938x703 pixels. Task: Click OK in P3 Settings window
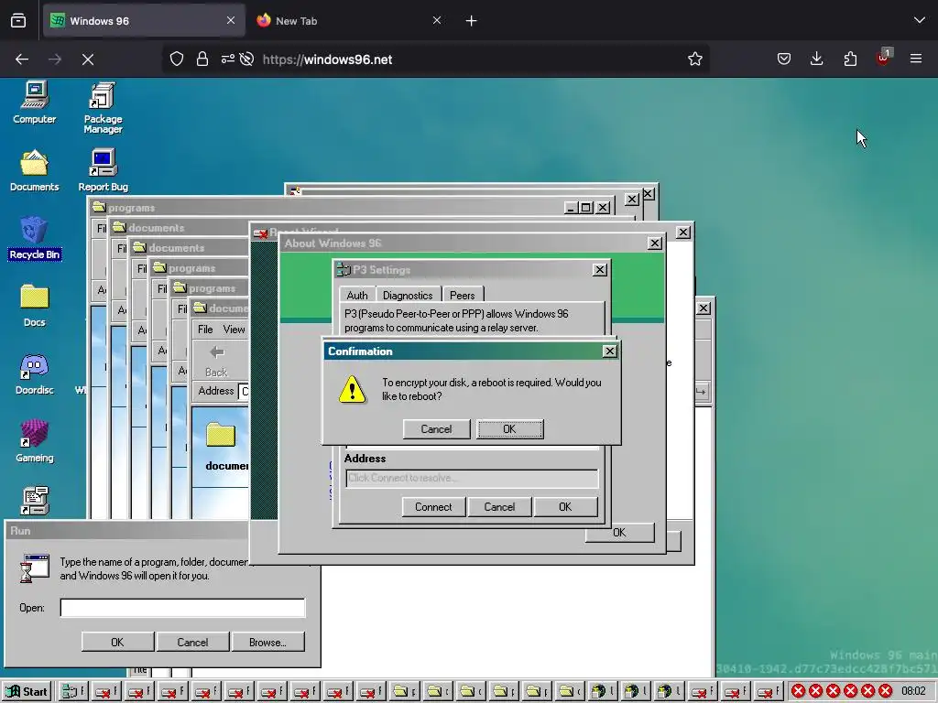[x=565, y=507]
